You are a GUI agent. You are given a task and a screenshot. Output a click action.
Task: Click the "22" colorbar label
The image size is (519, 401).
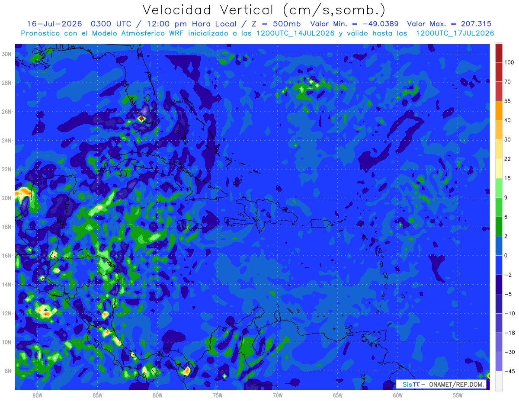[x=508, y=159]
